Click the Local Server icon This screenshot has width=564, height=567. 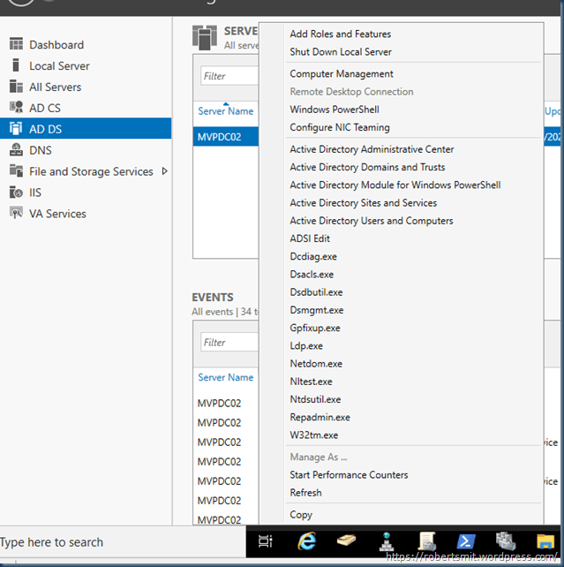(x=16, y=65)
